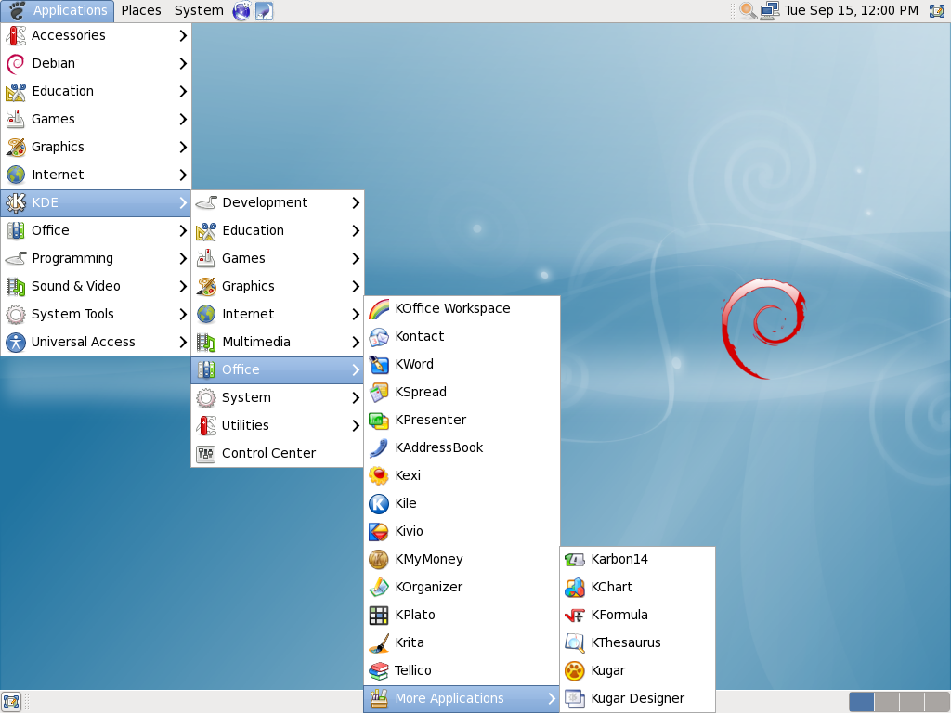
Task: Click the Kexi sun icon
Action: point(379,476)
